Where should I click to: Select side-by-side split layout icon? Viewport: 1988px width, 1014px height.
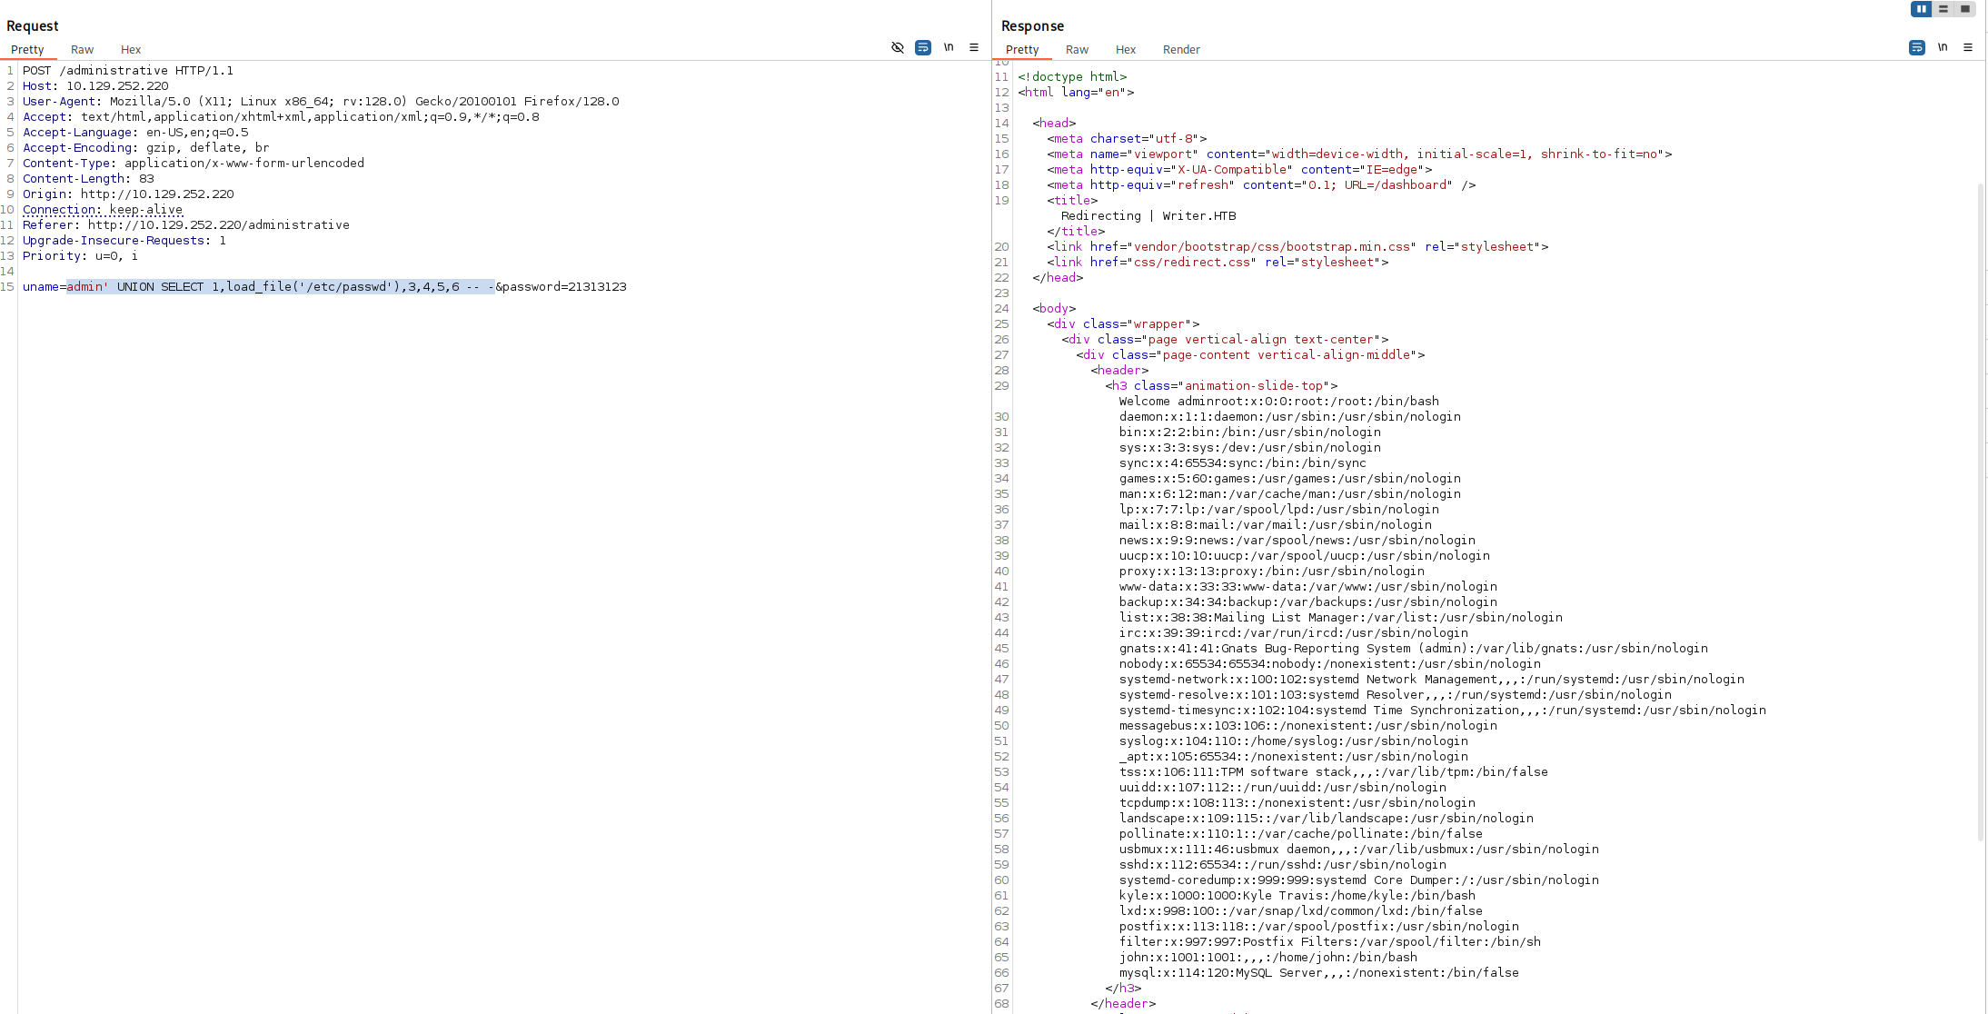1921,9
